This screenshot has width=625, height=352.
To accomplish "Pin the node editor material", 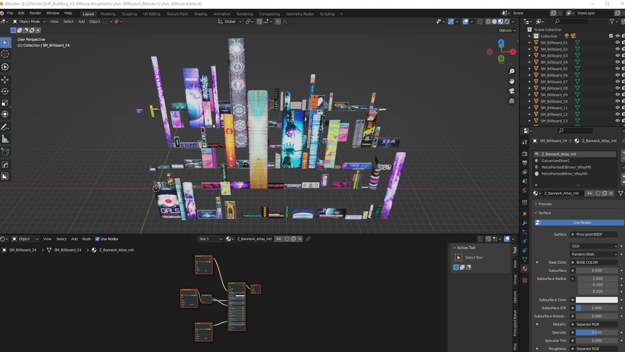I will (x=308, y=239).
